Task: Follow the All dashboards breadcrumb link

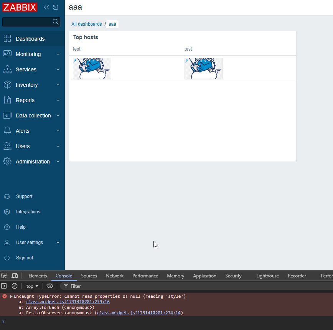Action: [x=87, y=24]
